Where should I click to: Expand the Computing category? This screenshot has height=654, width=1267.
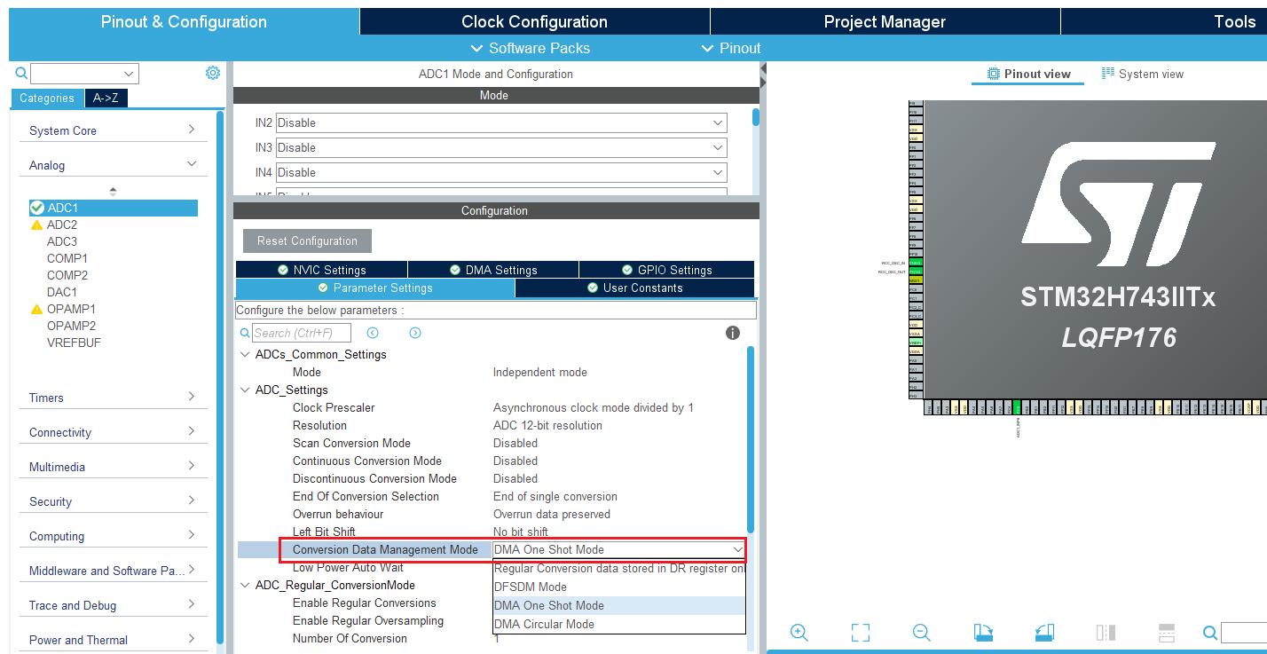click(191, 535)
